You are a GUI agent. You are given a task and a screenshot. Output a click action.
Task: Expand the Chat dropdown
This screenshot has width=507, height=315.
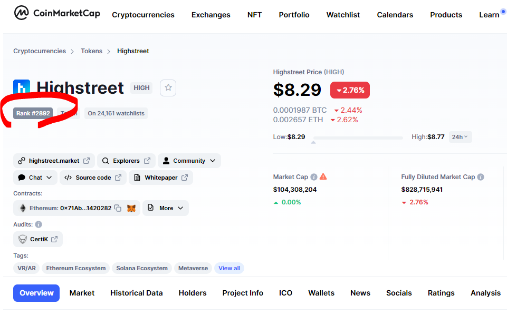pos(35,178)
